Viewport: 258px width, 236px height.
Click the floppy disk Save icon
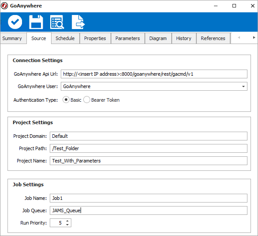(x=36, y=22)
